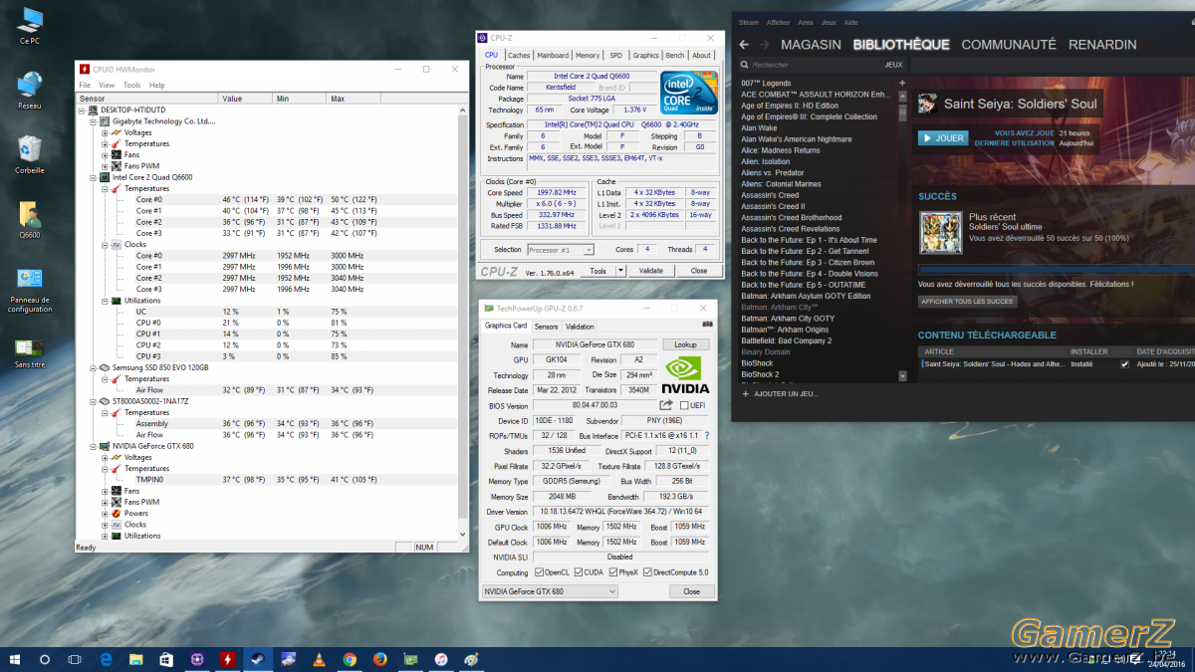Screen dimensions: 1195x672
Task: Click the plus icon beside Steam search
Action: click(902, 83)
